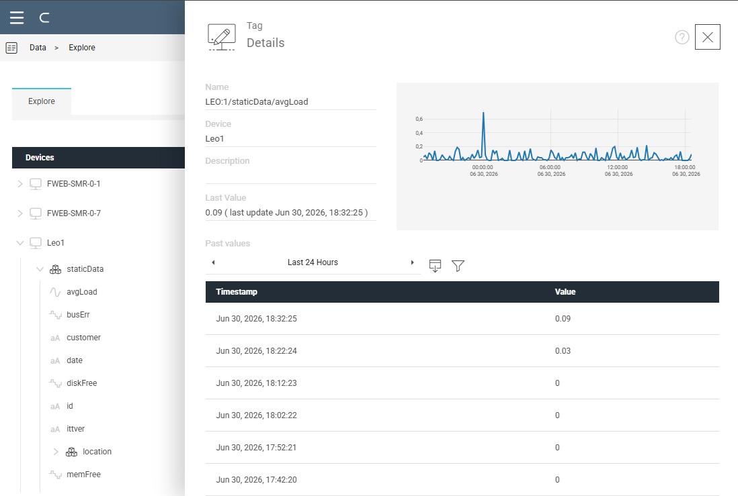The image size is (738, 496).
Task: Select the id tag in tree
Action: pyautogui.click(x=70, y=406)
